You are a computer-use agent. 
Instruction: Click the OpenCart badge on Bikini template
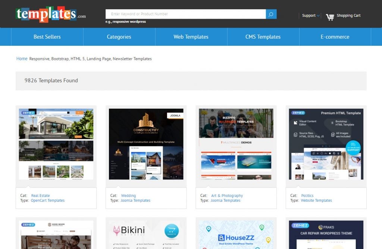tap(171, 230)
